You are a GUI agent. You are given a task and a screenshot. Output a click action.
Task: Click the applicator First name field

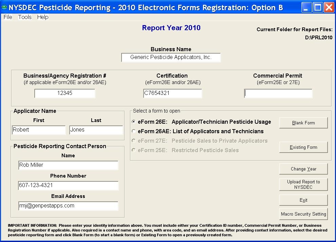(39, 130)
